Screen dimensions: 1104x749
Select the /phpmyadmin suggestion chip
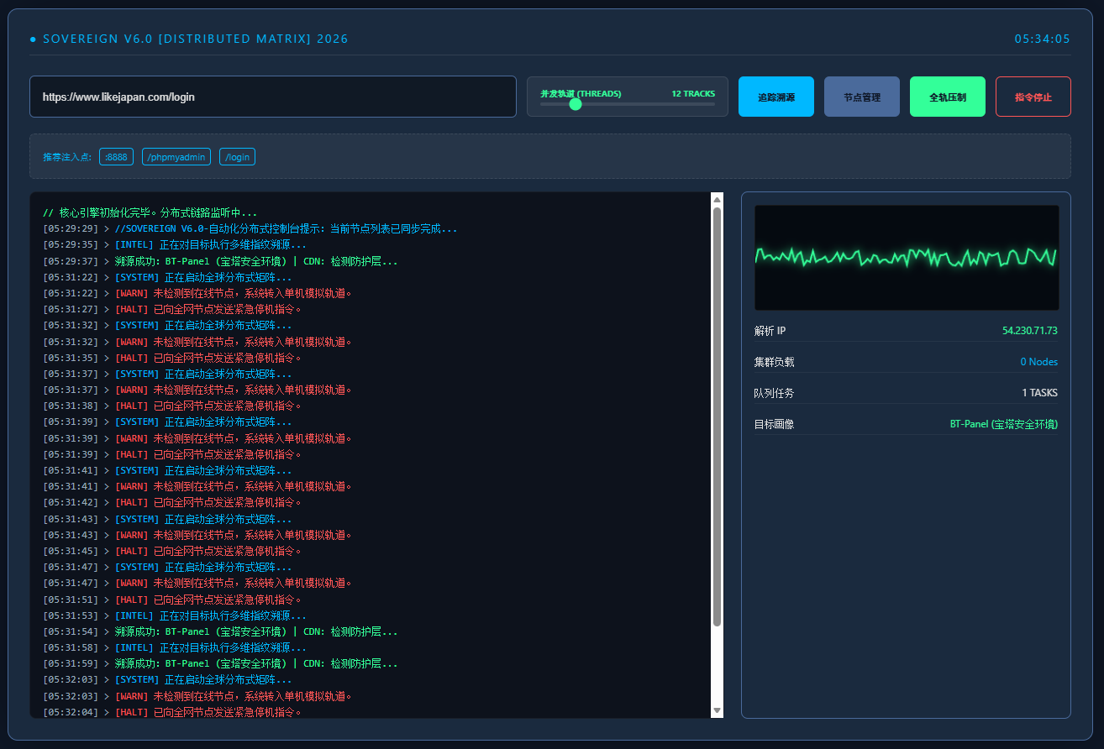click(176, 157)
